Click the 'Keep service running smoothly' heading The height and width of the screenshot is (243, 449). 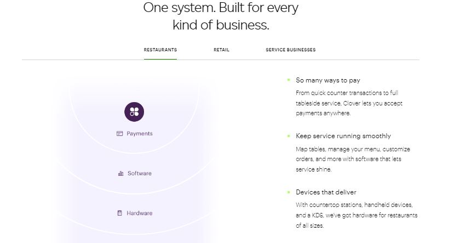[x=343, y=136]
